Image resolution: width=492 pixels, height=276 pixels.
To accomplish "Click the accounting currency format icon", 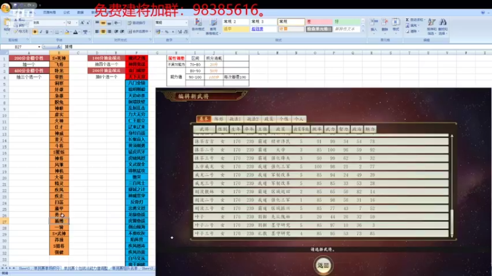I will pos(159,32).
